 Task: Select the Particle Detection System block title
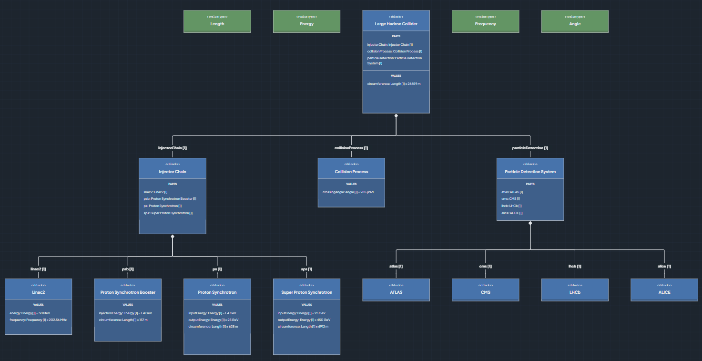(x=530, y=172)
